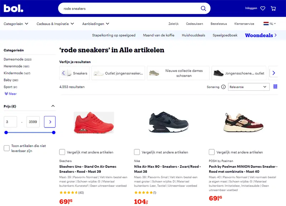The height and width of the screenshot is (206, 286).
Task: Open the Relevantie sorting dropdown
Action: pyautogui.click(x=248, y=87)
